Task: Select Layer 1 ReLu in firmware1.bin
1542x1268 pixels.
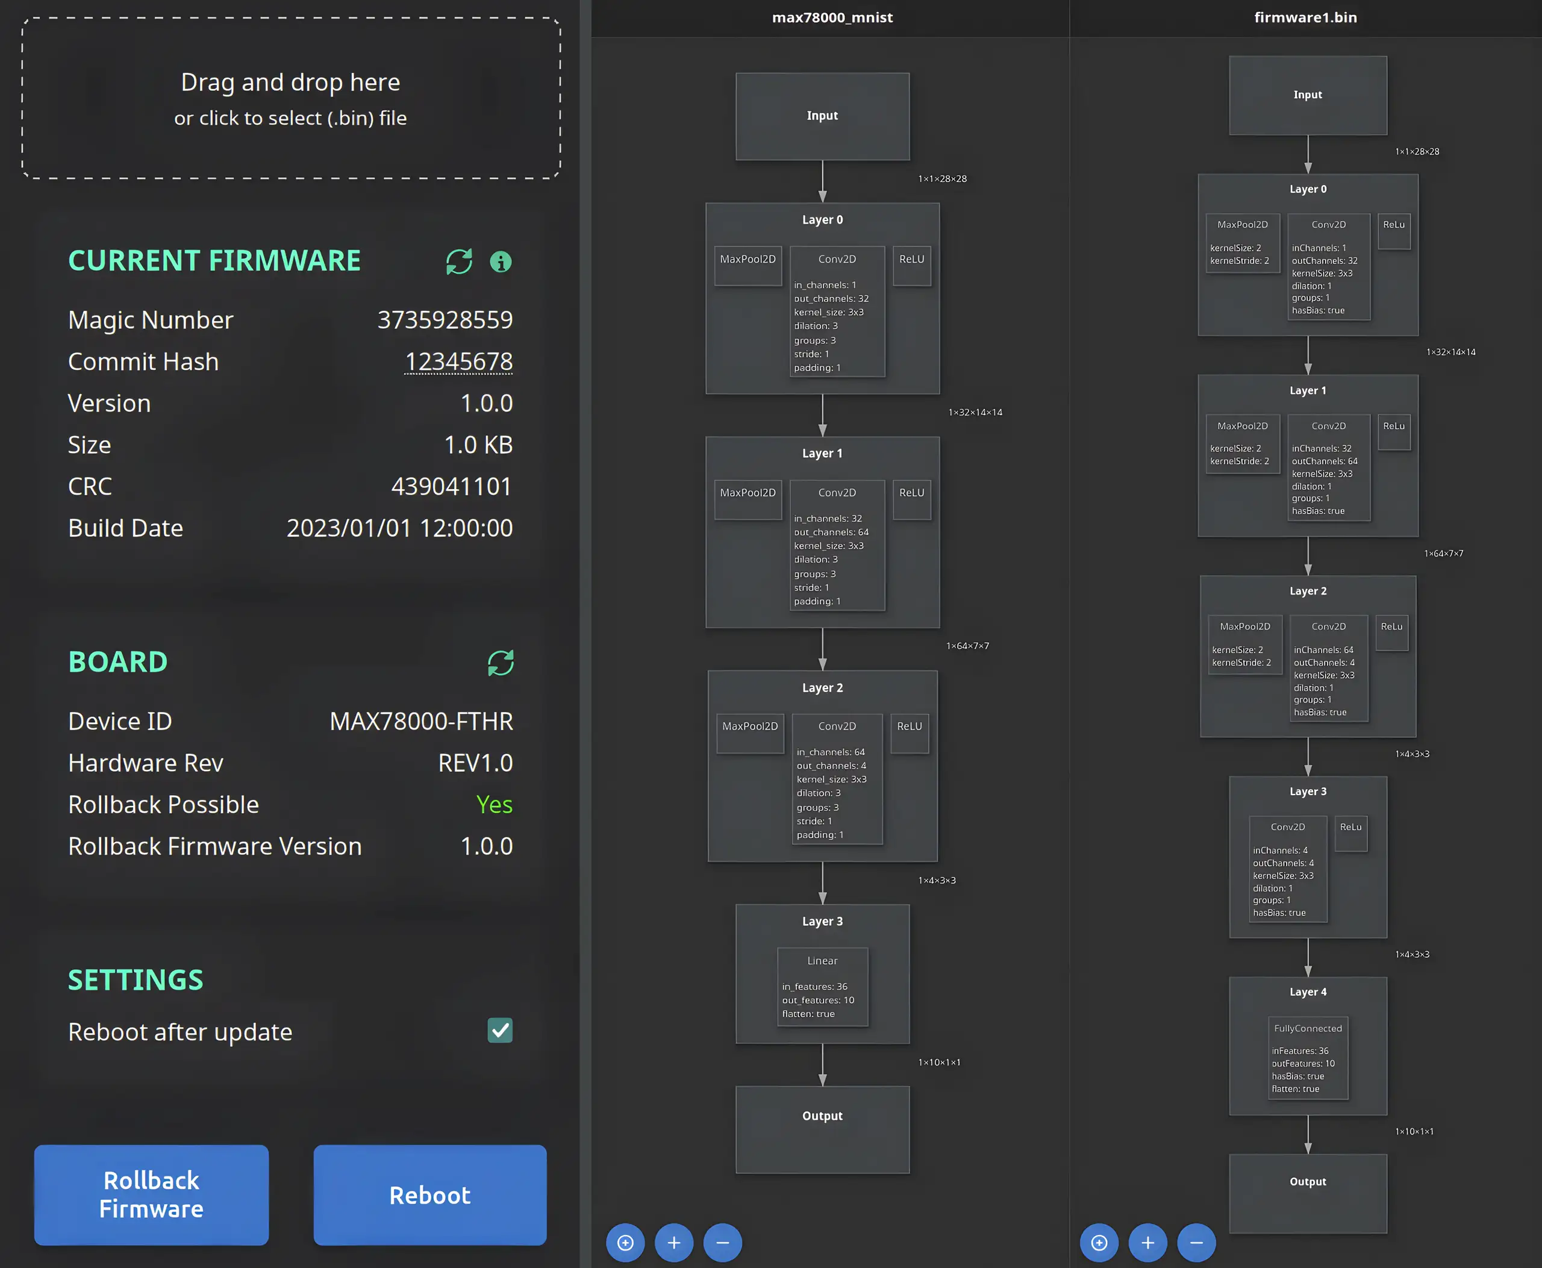Action: [x=1394, y=433]
